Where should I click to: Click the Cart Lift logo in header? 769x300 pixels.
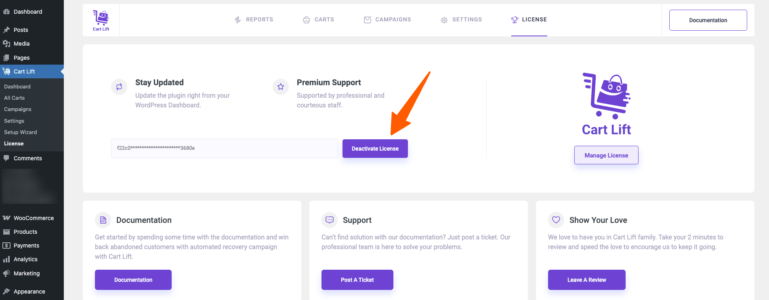click(x=101, y=20)
